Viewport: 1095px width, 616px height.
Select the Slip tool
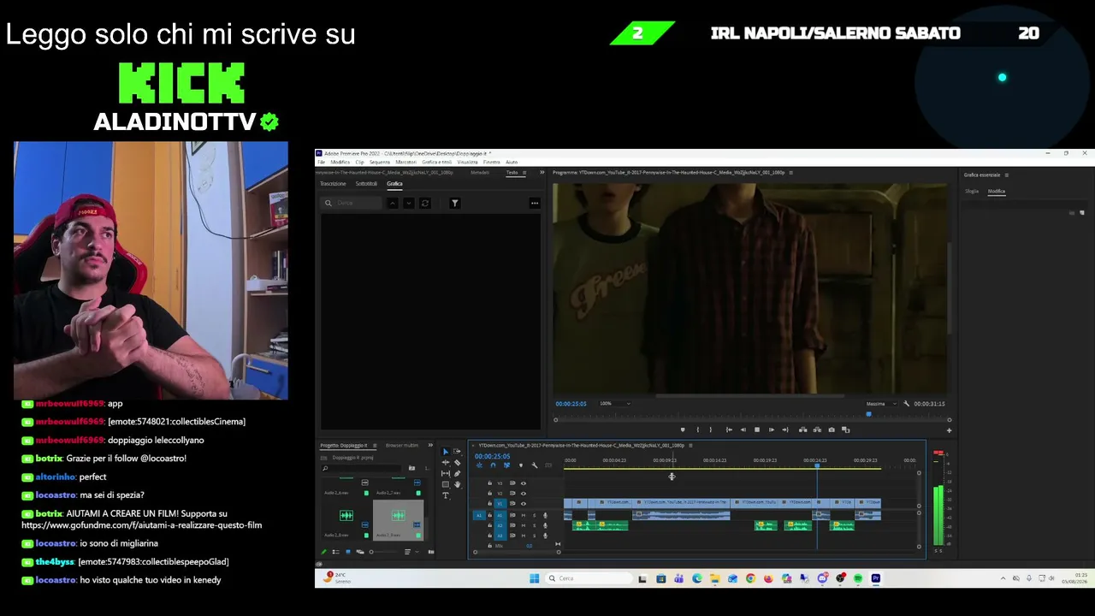pyautogui.click(x=445, y=474)
